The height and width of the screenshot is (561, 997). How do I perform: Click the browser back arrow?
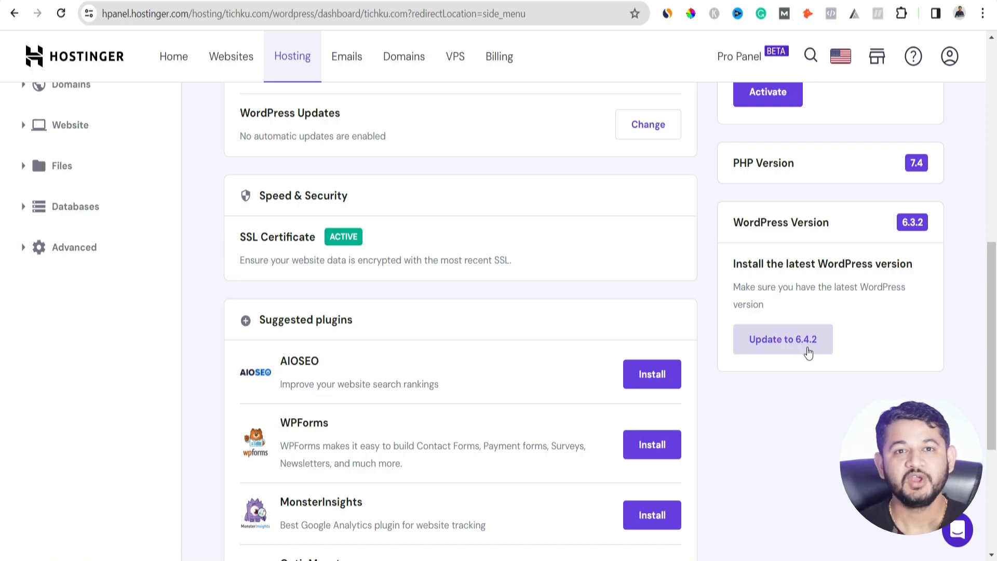(x=15, y=14)
